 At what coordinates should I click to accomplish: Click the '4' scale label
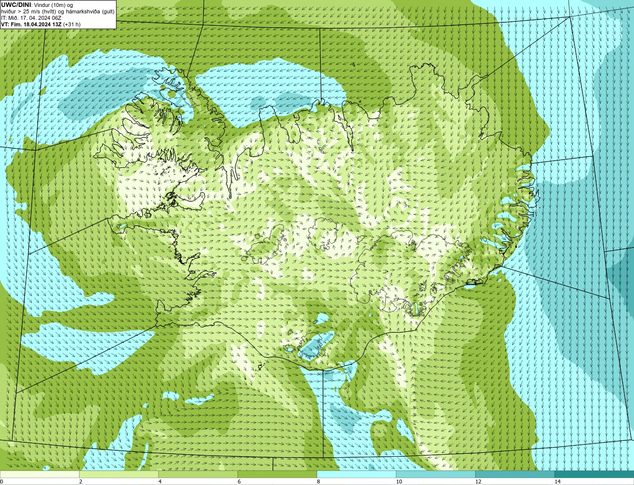pyautogui.click(x=159, y=482)
